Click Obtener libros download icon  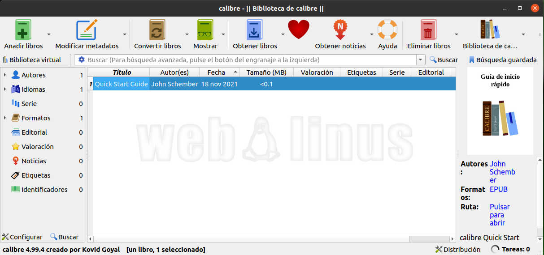pos(255,30)
